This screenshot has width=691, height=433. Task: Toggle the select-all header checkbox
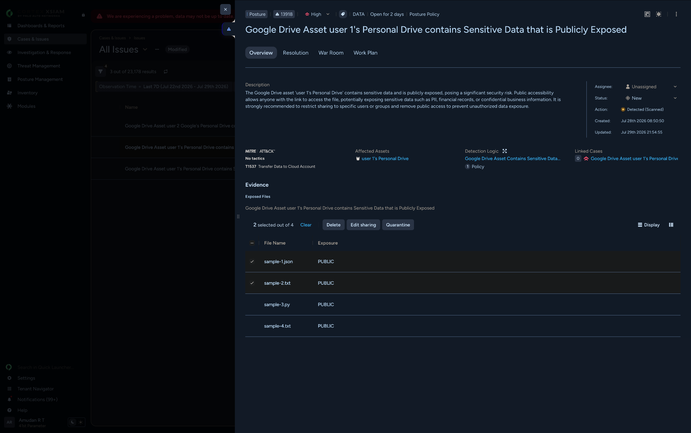[252, 243]
